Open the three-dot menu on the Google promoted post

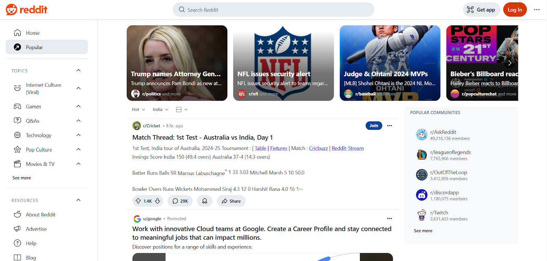point(389,218)
